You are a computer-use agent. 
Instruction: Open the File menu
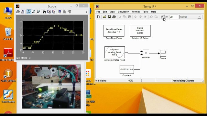(x=98, y=12)
